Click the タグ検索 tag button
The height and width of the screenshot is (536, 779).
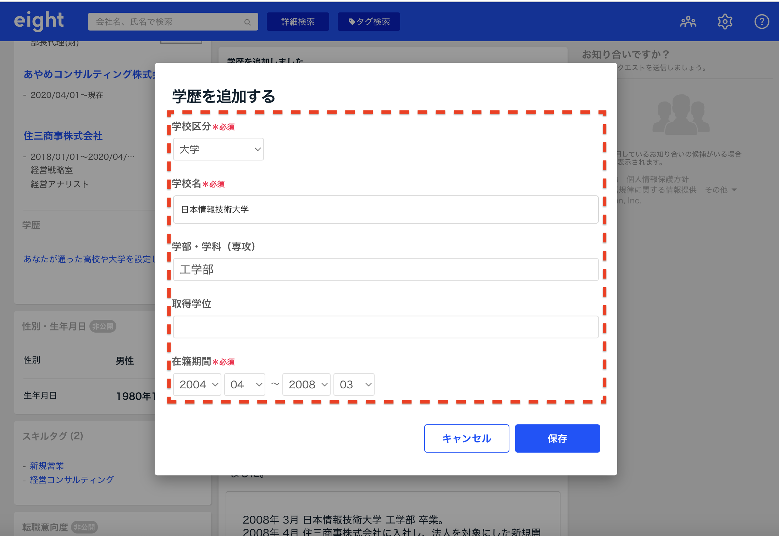tap(369, 22)
